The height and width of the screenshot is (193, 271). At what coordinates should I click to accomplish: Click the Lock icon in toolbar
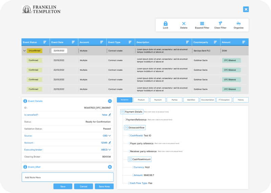[165, 23]
